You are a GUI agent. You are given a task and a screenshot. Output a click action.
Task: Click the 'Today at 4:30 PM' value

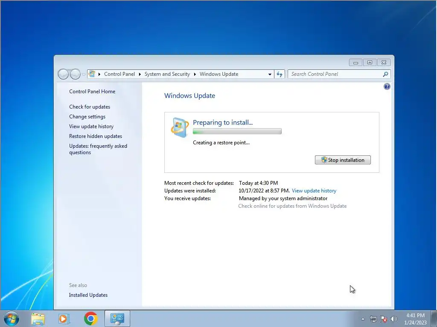[x=258, y=183]
